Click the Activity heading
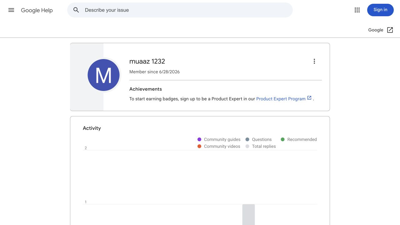 [x=92, y=128]
